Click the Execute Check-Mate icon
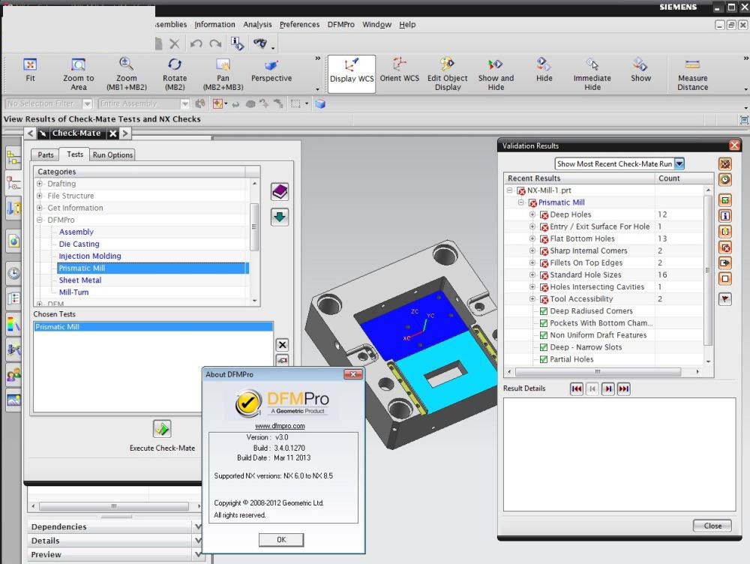 162,429
